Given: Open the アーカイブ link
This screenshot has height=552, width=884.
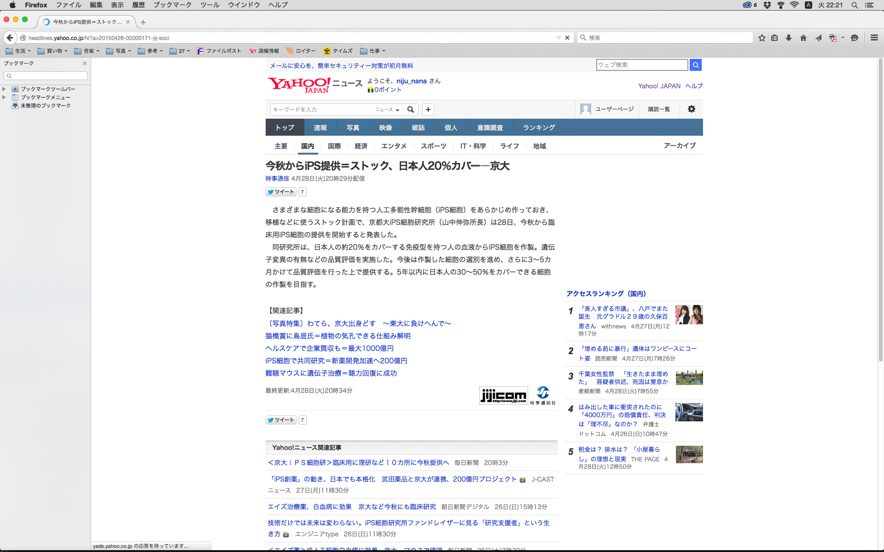Looking at the screenshot, I should coord(680,145).
